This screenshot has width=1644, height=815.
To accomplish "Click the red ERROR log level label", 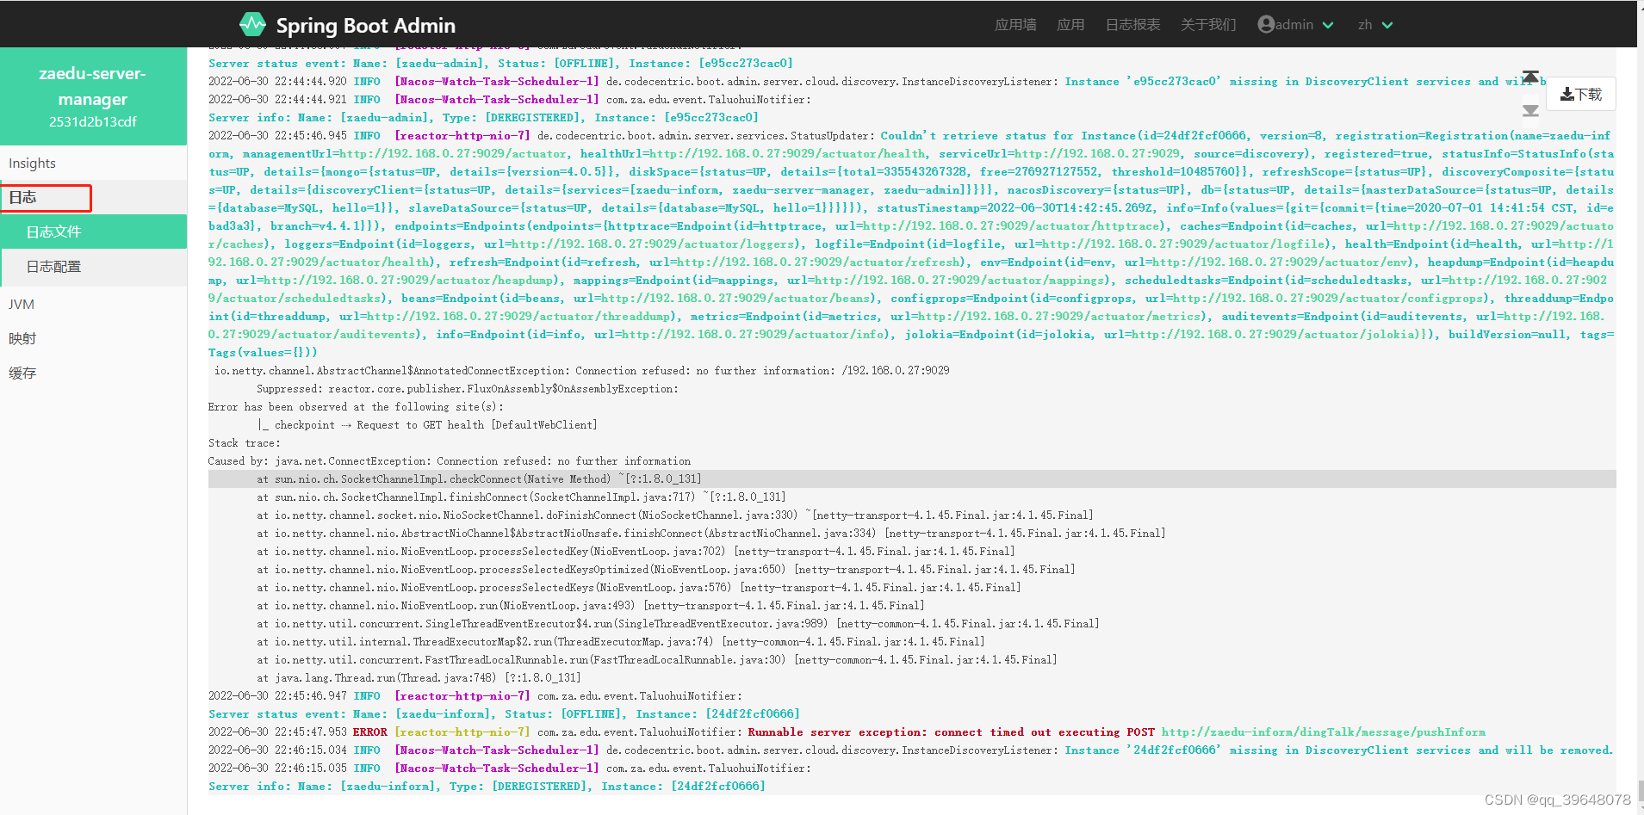I will point(369,732).
